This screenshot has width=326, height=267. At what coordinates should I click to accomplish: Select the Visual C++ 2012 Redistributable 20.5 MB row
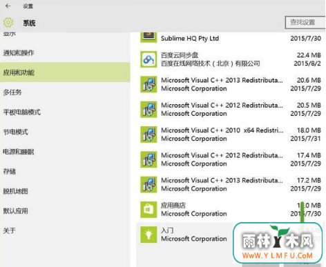pos(231,110)
